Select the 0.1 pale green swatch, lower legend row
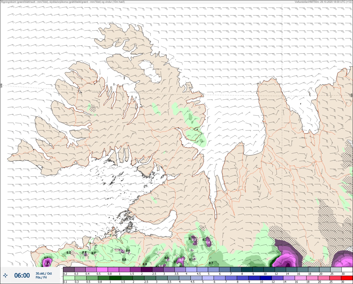Screen dimensions: 353x284 tap(69, 278)
